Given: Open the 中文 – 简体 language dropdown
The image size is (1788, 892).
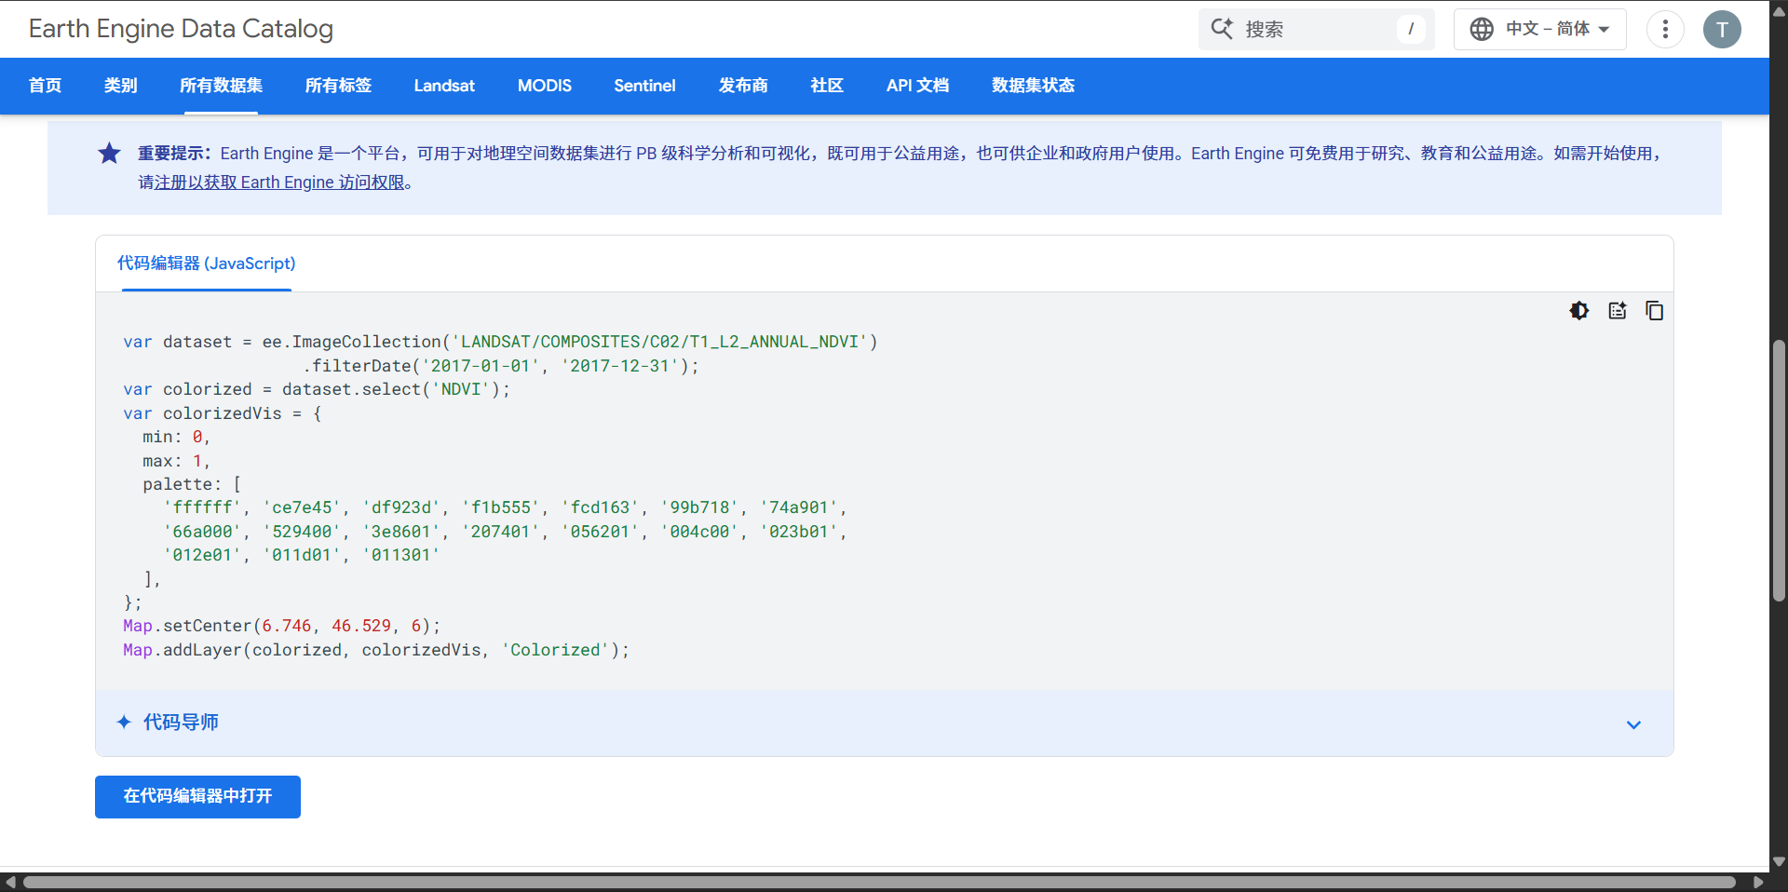Looking at the screenshot, I should pyautogui.click(x=1540, y=29).
